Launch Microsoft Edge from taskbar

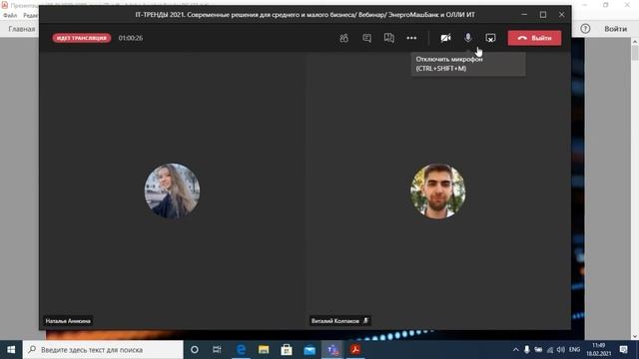click(241, 350)
